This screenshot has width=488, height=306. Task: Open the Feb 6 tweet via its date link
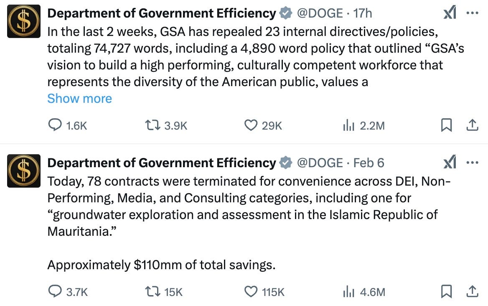pos(369,162)
